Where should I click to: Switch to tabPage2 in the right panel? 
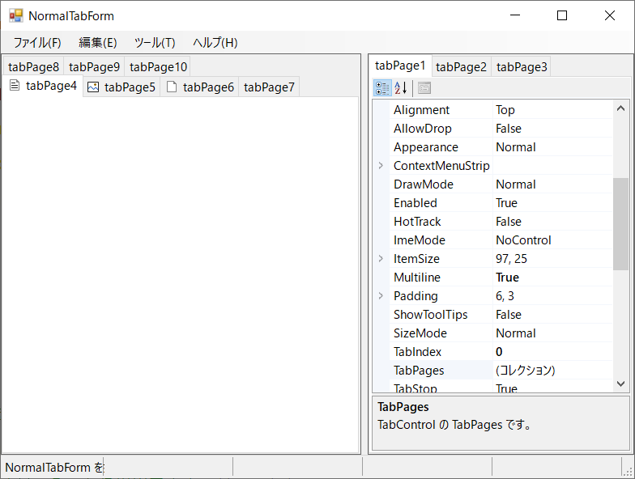pyautogui.click(x=461, y=67)
